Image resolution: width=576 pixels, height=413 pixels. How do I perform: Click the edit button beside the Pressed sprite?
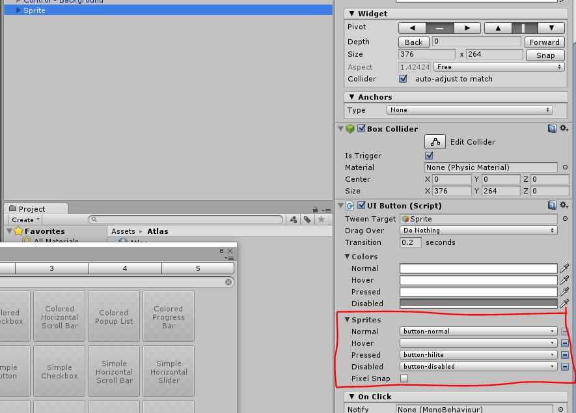(x=565, y=355)
